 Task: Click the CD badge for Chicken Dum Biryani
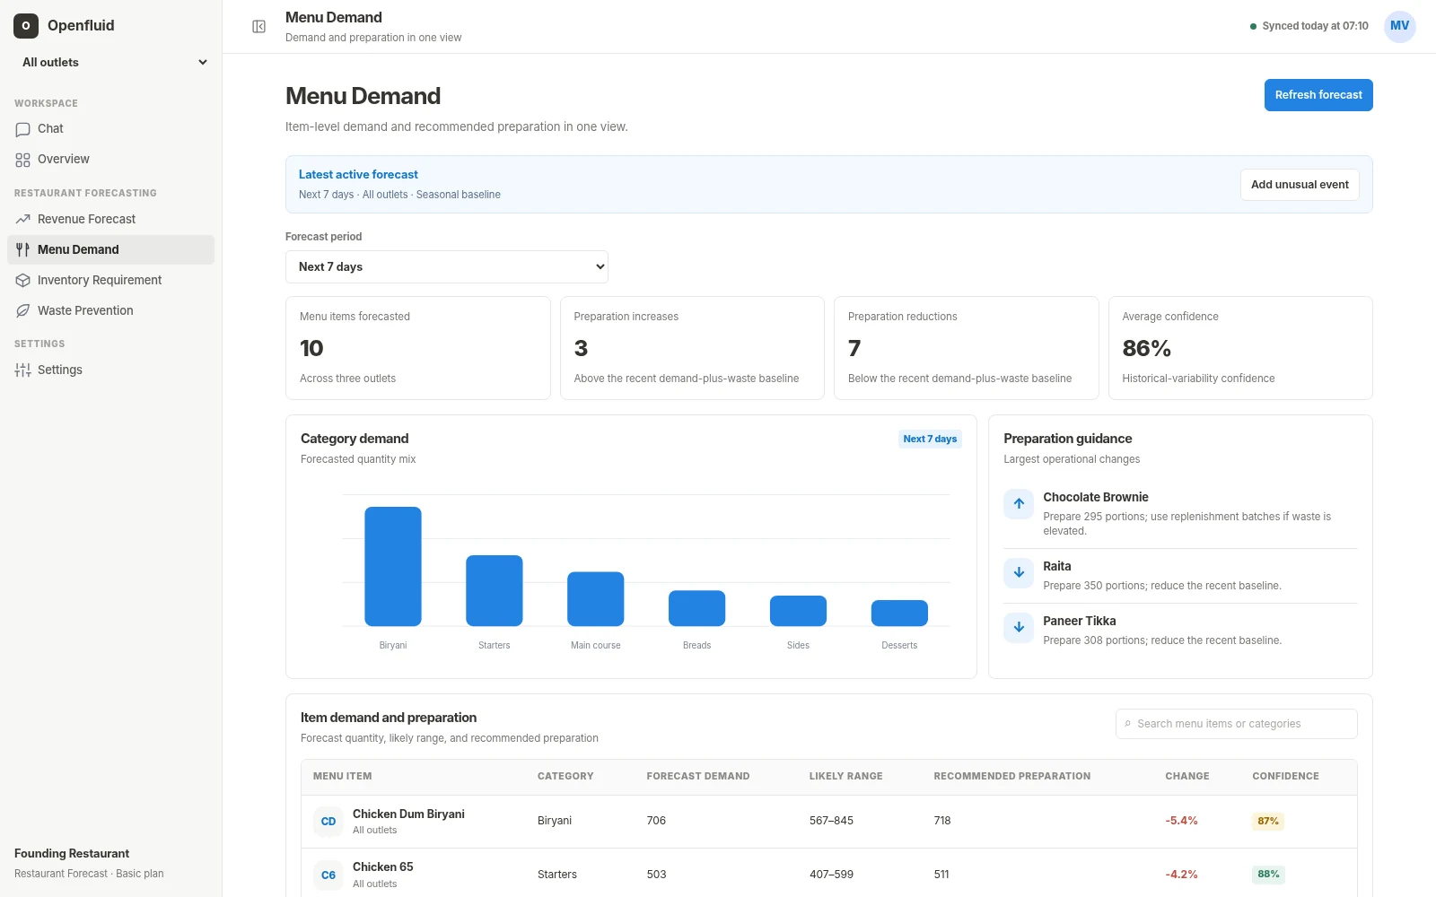(328, 822)
